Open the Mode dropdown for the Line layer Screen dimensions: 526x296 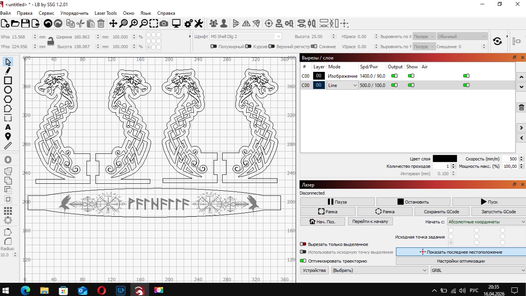click(x=343, y=85)
